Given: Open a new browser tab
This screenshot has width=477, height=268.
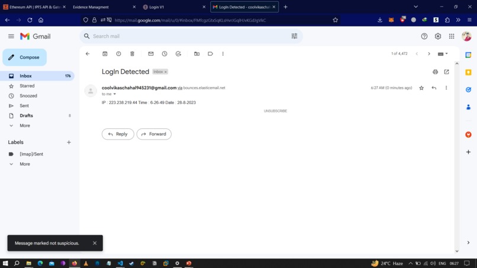Looking at the screenshot, I should pyautogui.click(x=285, y=7).
